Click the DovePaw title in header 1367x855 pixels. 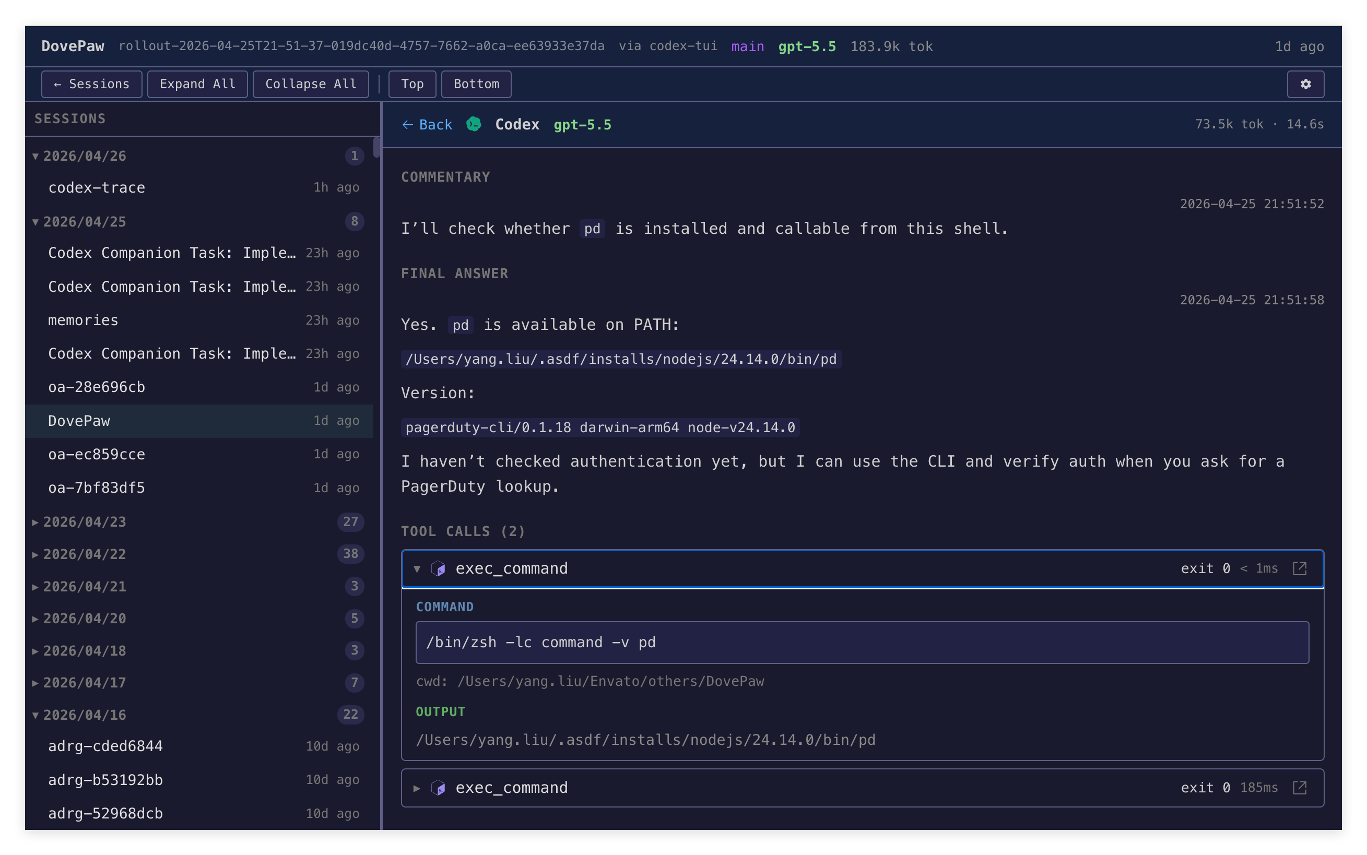point(73,46)
